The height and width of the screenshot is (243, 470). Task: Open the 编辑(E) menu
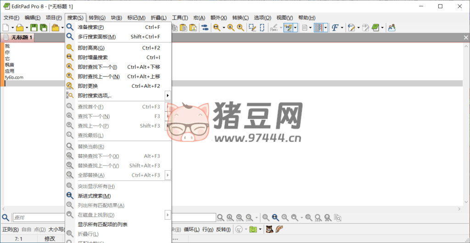[33, 18]
